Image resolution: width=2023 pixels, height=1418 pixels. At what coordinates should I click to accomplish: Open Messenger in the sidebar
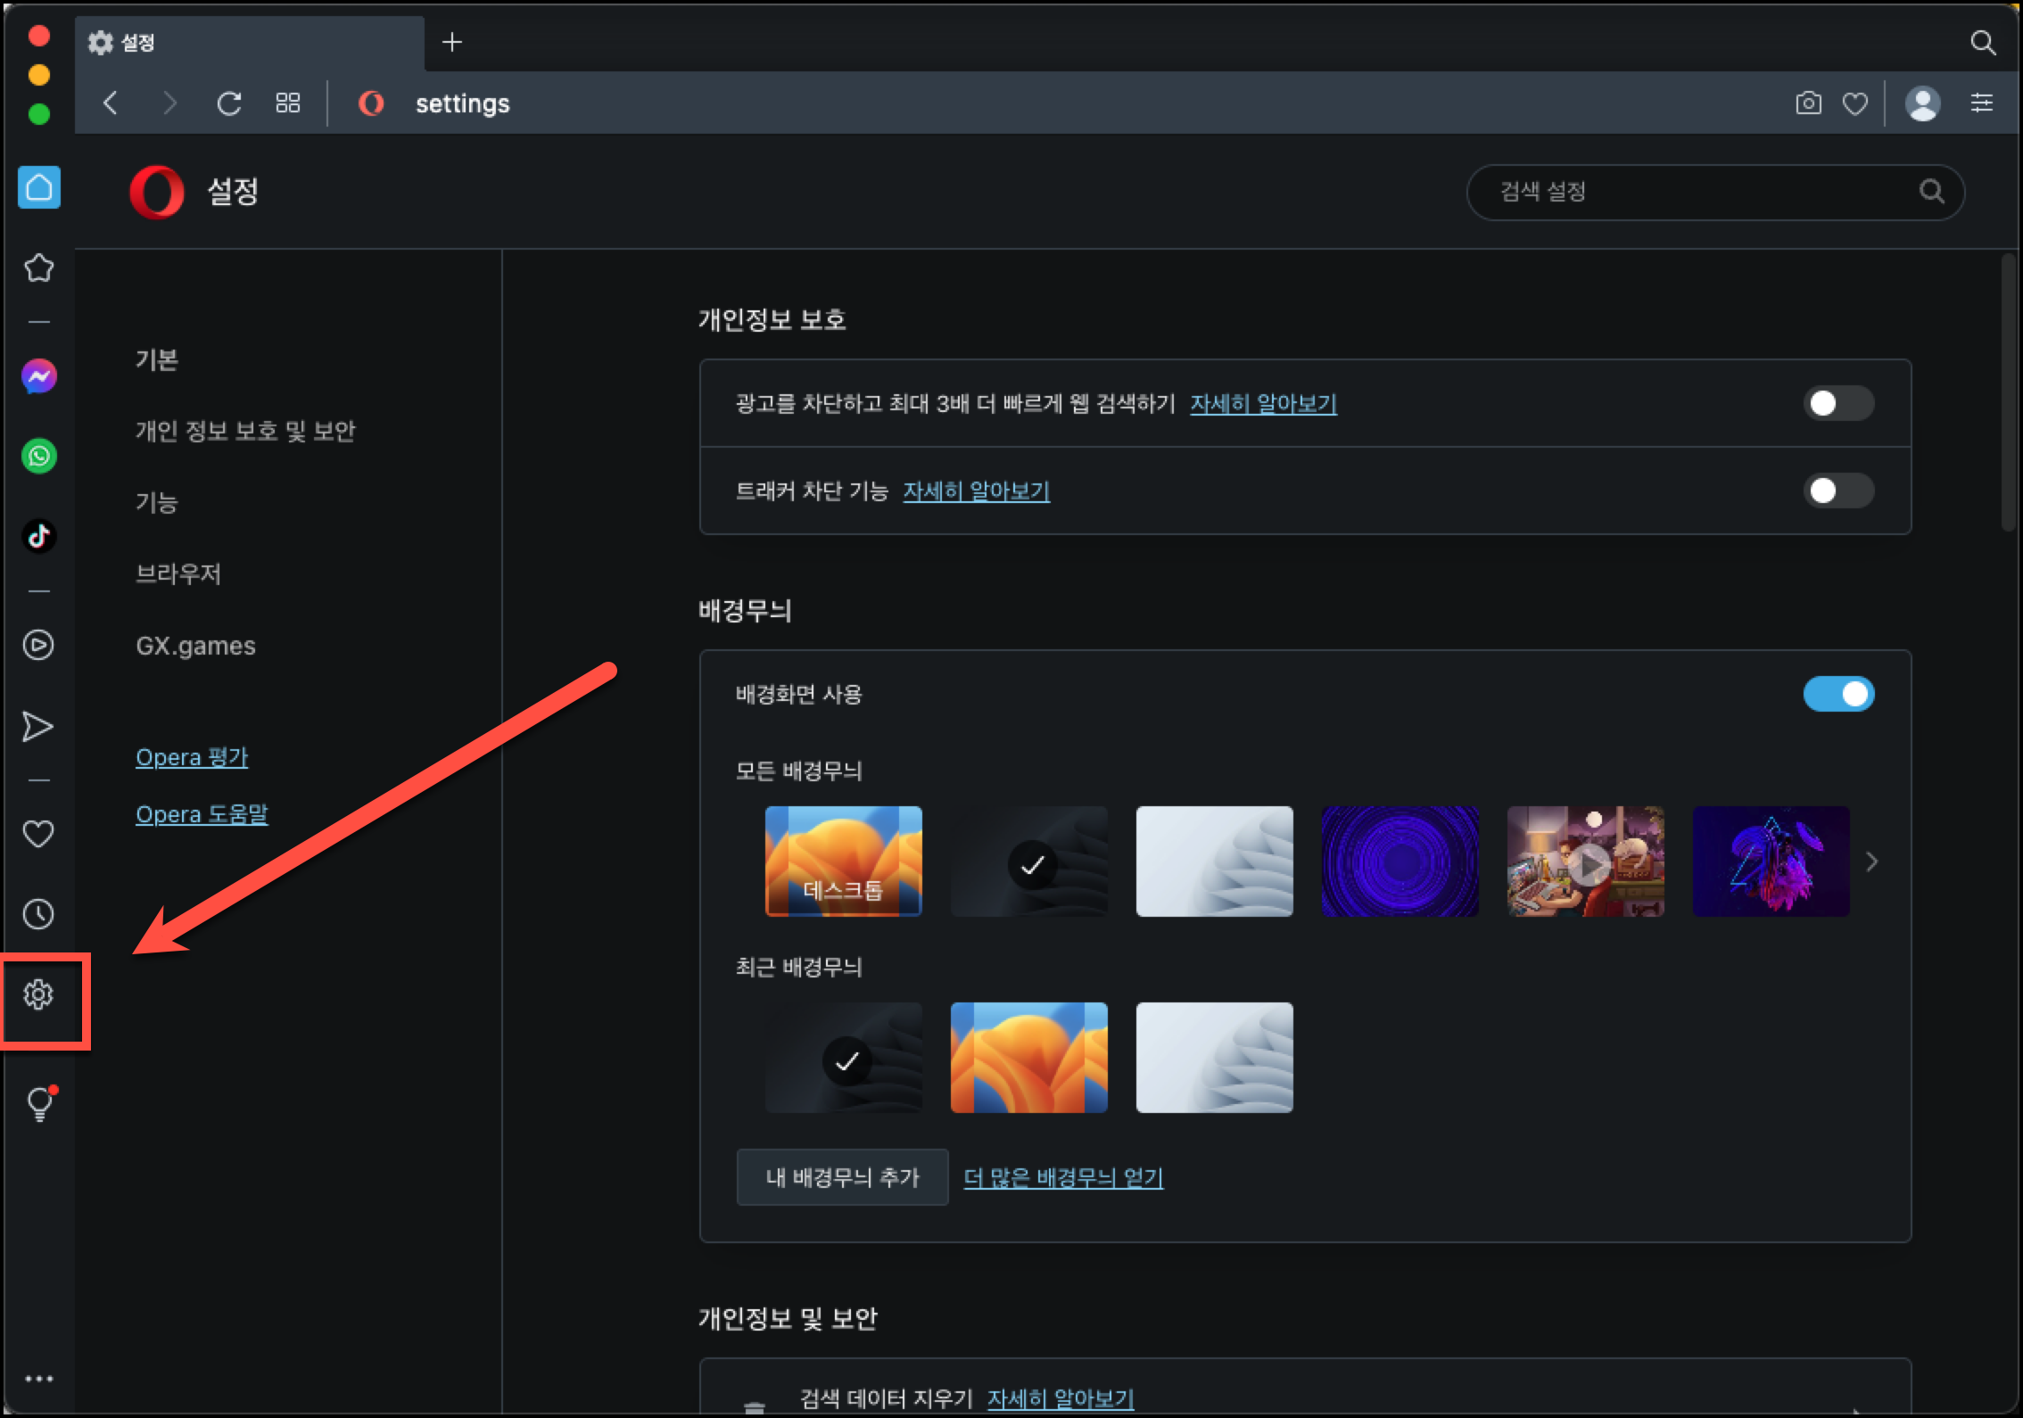click(38, 376)
